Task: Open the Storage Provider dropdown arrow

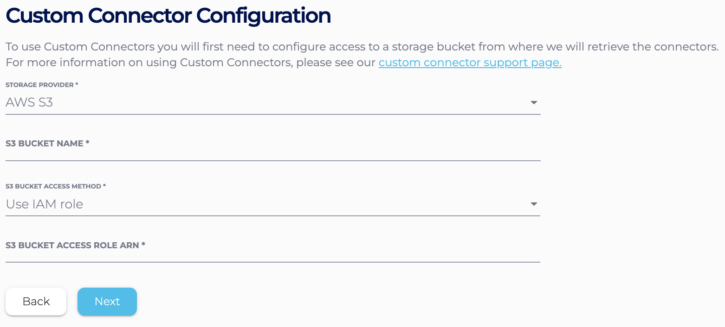Action: 534,102
